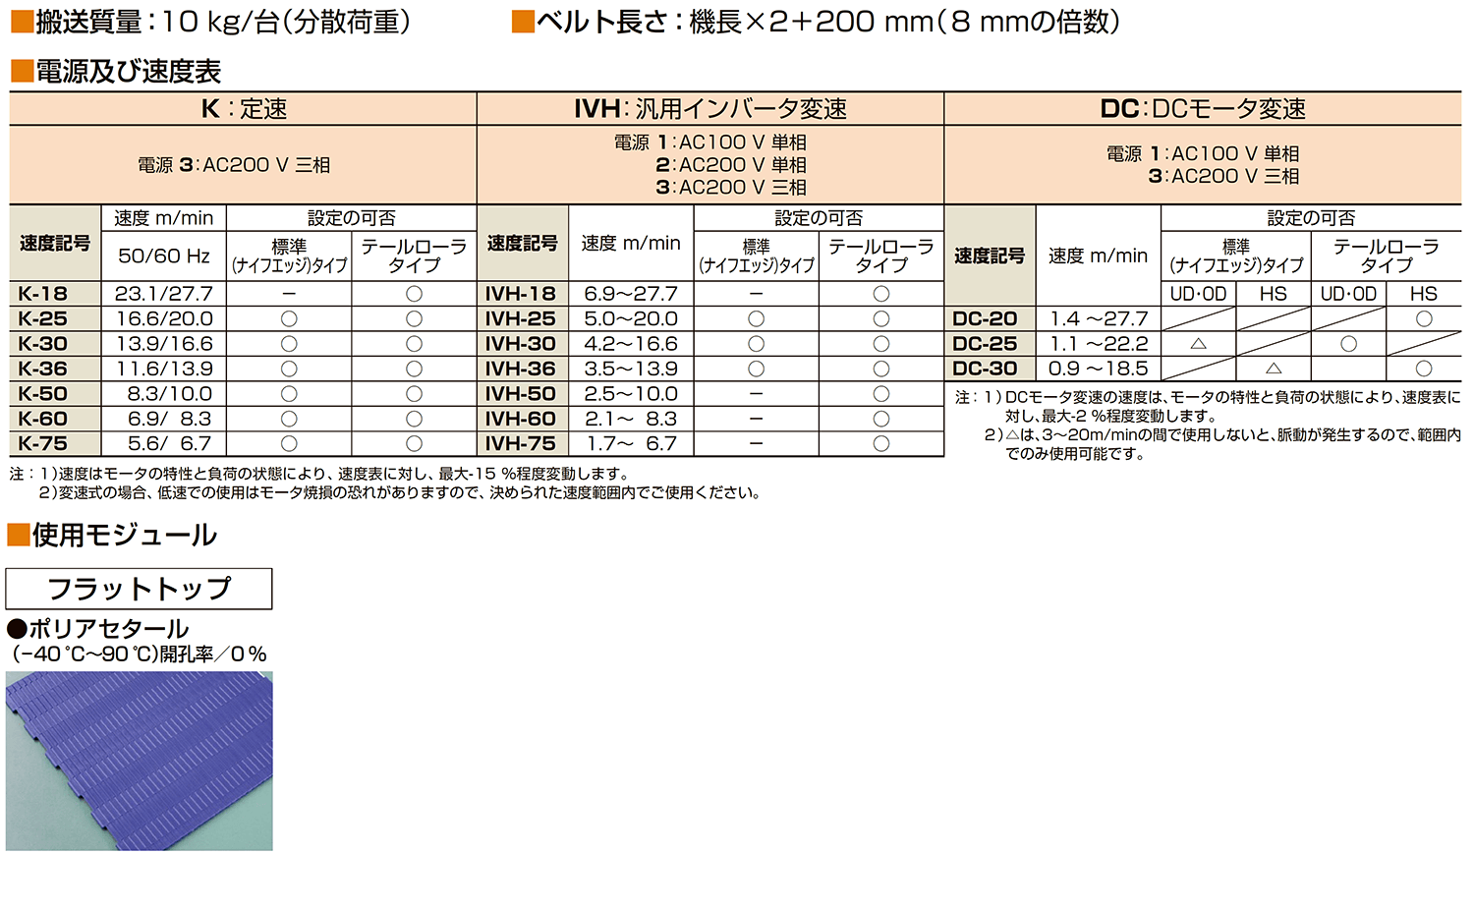Click the 5.6/ 6.7 speed value
The image size is (1474, 910).
point(169,443)
